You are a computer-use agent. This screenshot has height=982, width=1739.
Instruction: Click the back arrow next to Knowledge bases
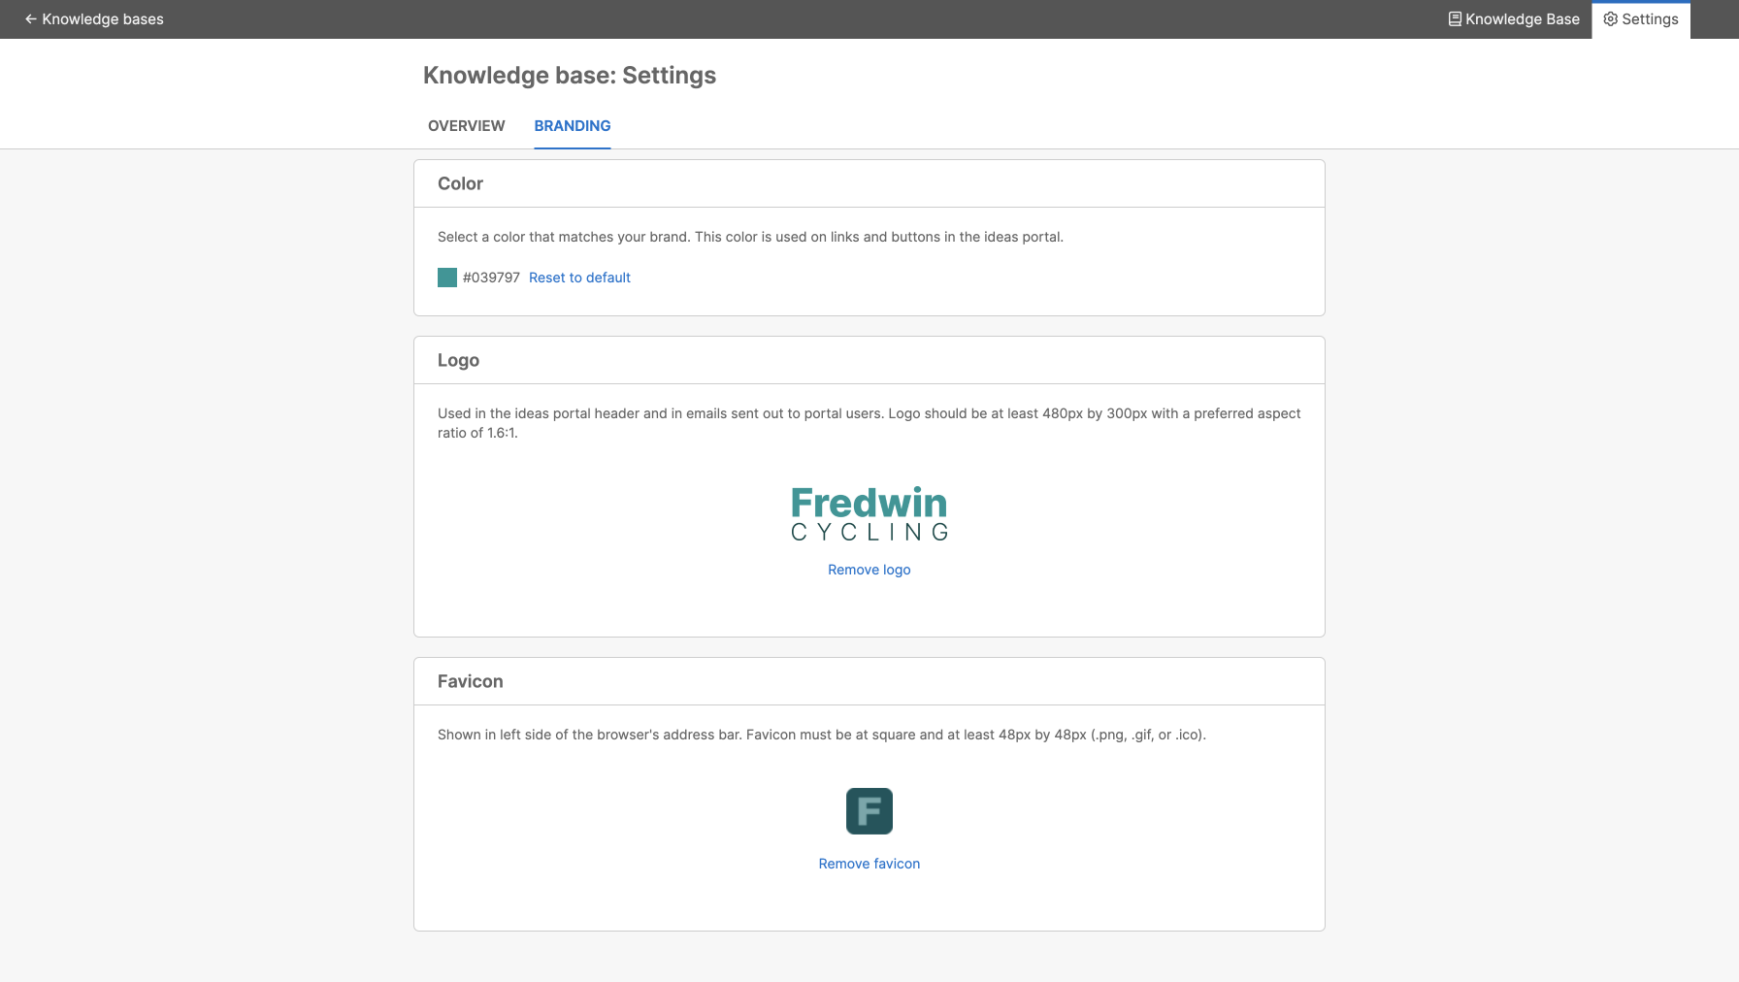pos(28,18)
